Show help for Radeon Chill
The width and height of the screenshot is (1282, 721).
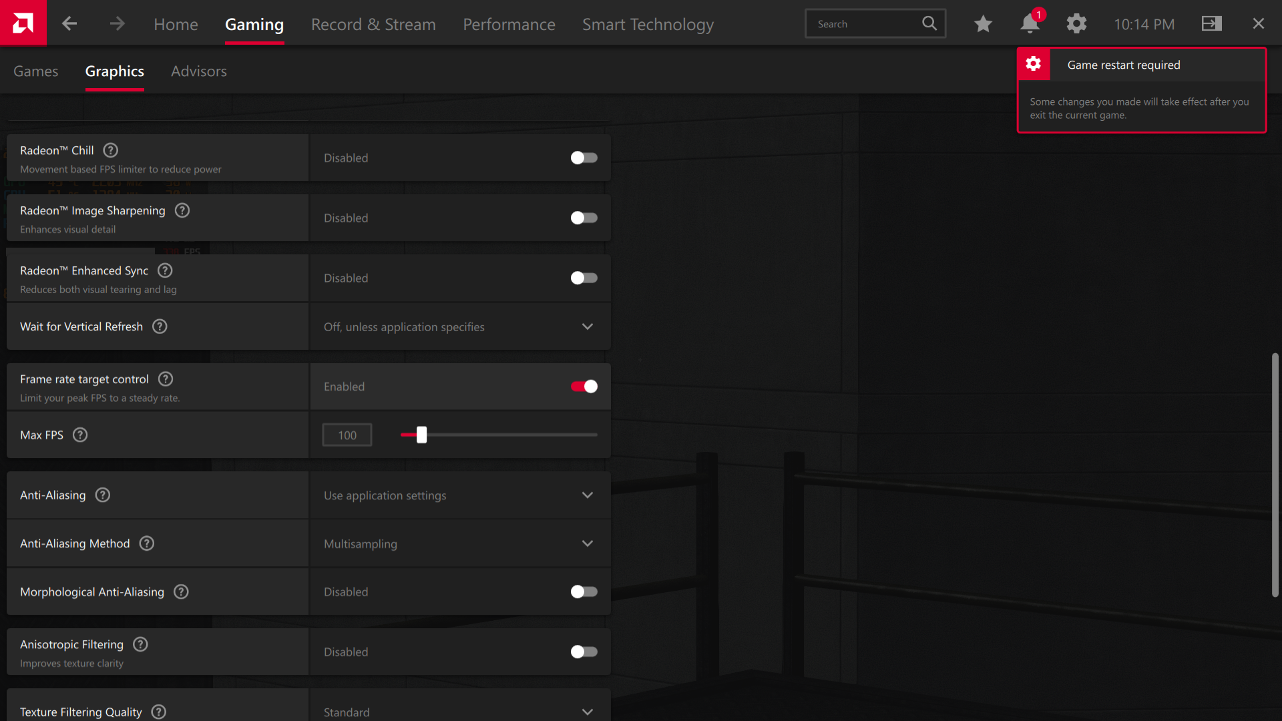[111, 150]
